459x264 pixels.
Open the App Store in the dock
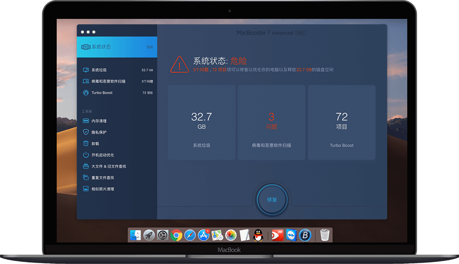(x=203, y=235)
